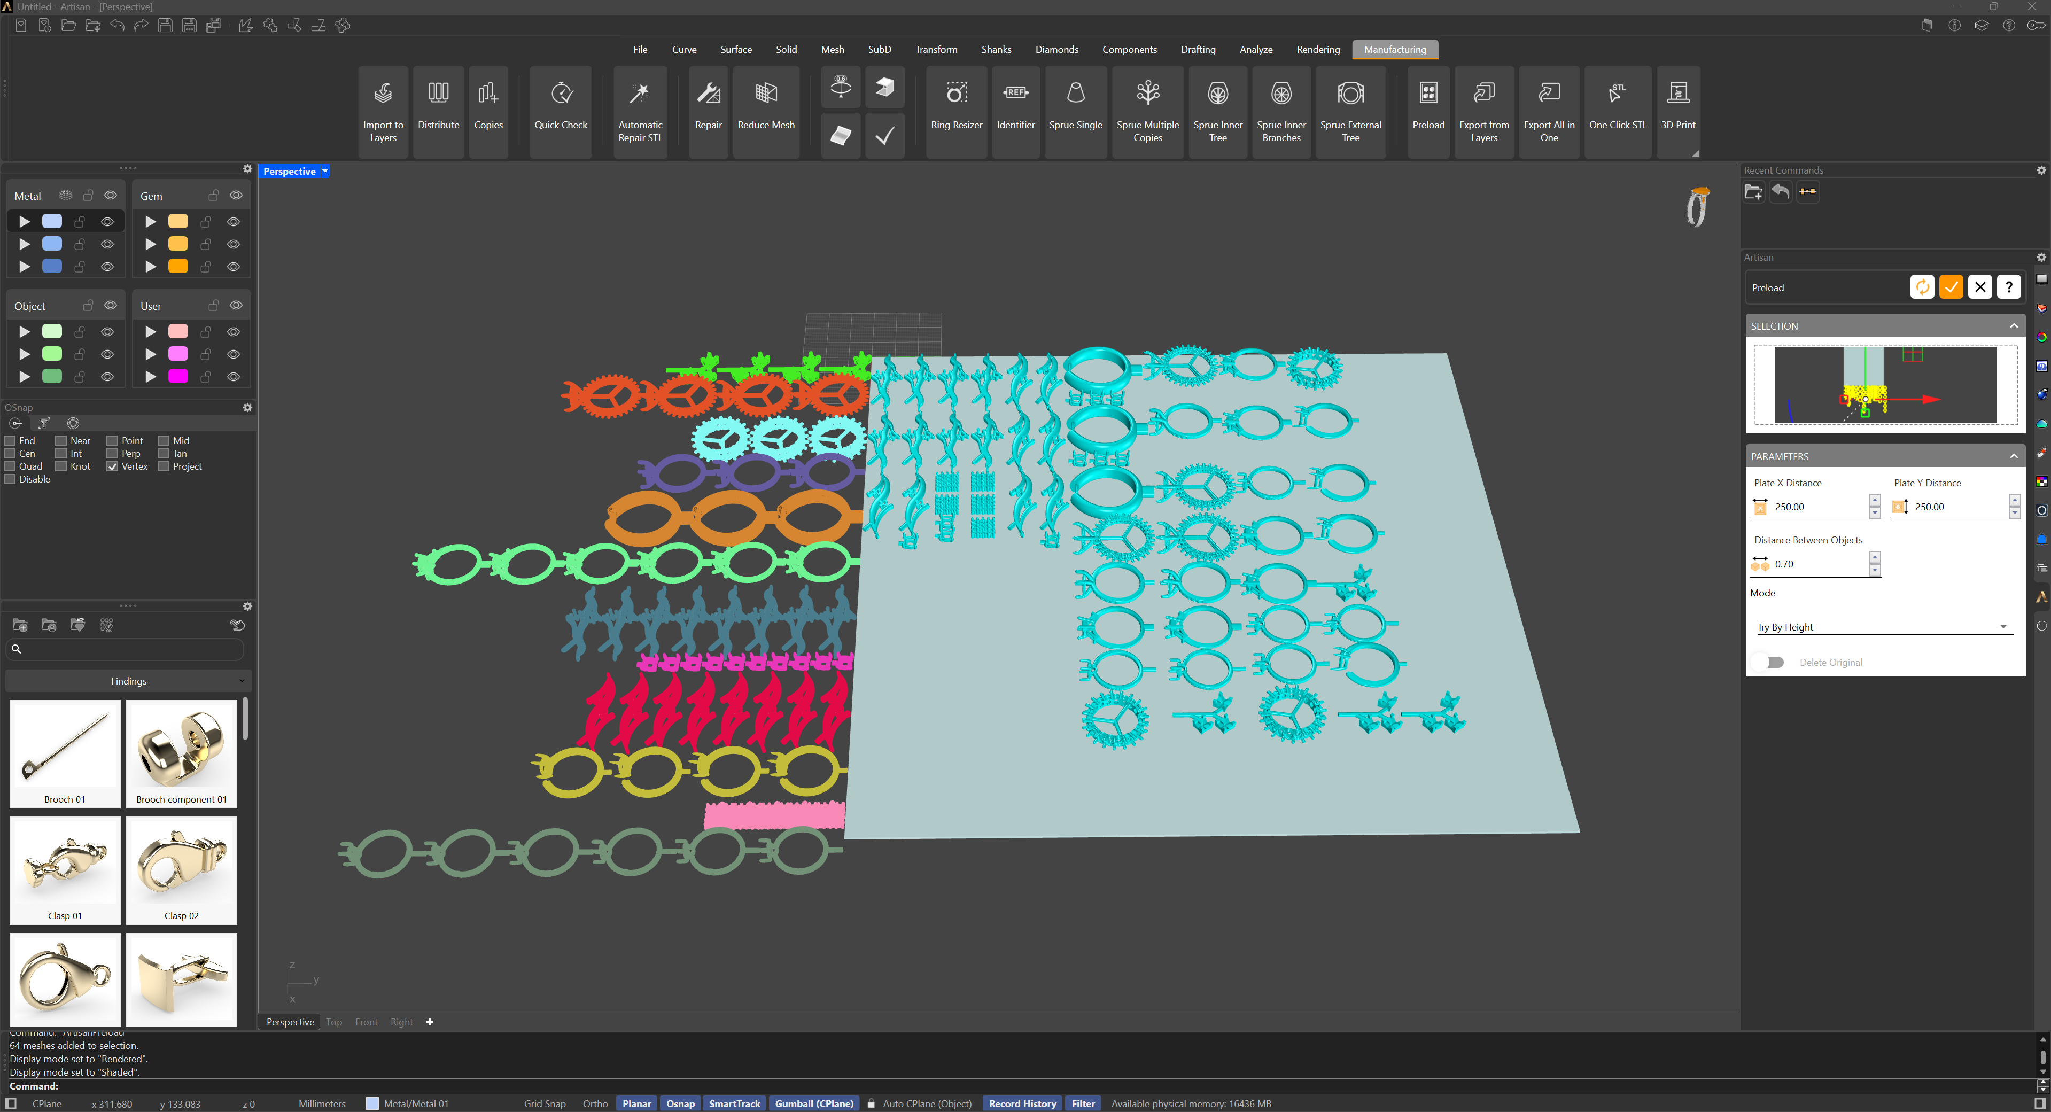The image size is (2051, 1112).
Task: Enable the Mid osnap checkbox
Action: [x=164, y=440]
